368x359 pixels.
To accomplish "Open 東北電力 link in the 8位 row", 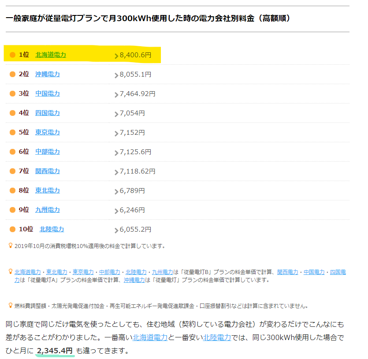I will (48, 190).
